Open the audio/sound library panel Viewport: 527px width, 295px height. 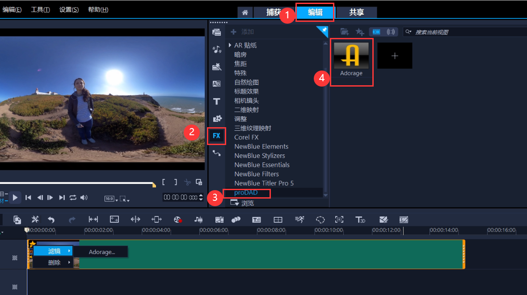tap(217, 50)
